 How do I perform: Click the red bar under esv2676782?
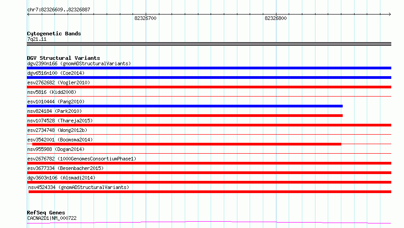[x=209, y=163]
